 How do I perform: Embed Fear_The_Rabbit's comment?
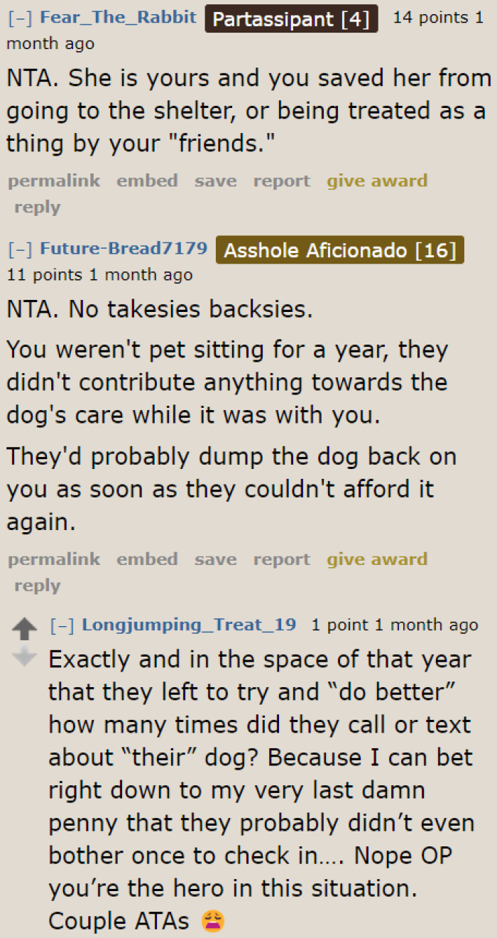147,180
